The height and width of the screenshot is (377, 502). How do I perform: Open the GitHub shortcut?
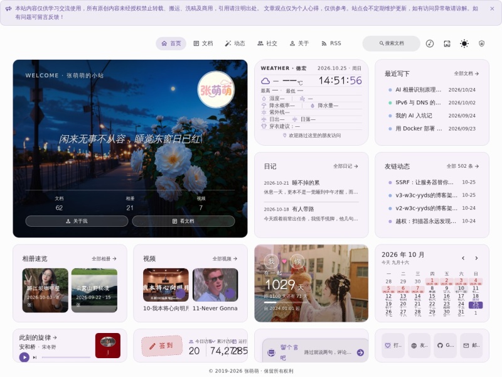click(445, 345)
